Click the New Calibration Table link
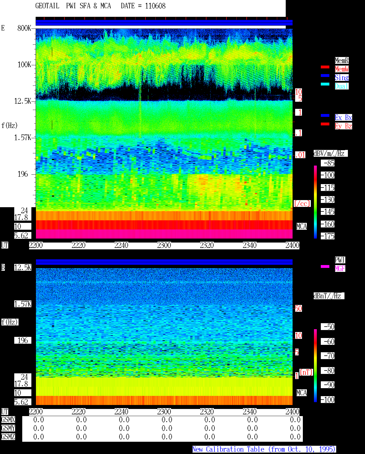365x454 pixels. tap(264, 449)
